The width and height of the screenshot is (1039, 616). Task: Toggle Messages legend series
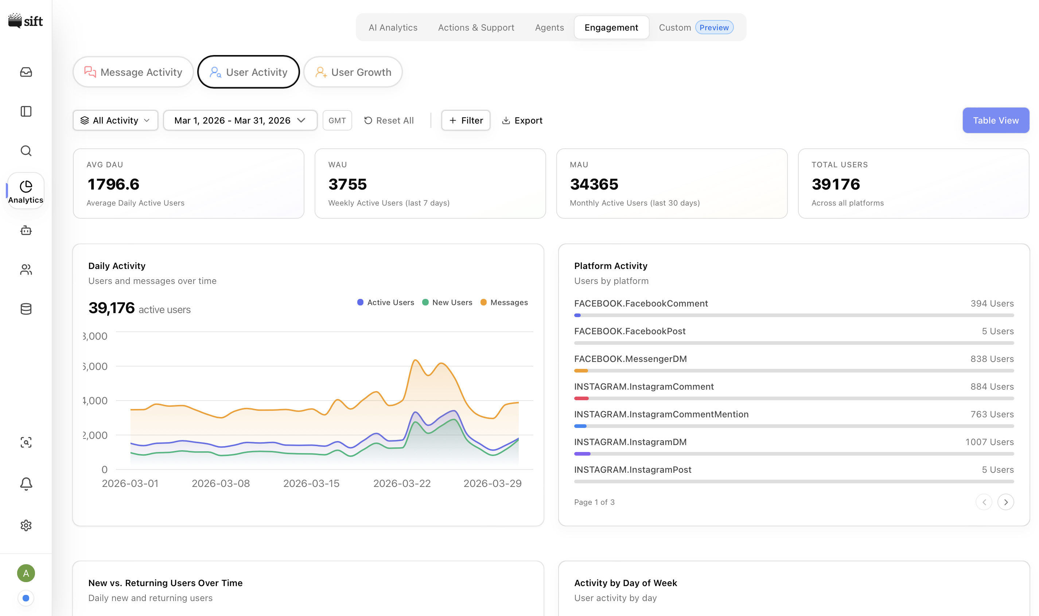tap(504, 303)
